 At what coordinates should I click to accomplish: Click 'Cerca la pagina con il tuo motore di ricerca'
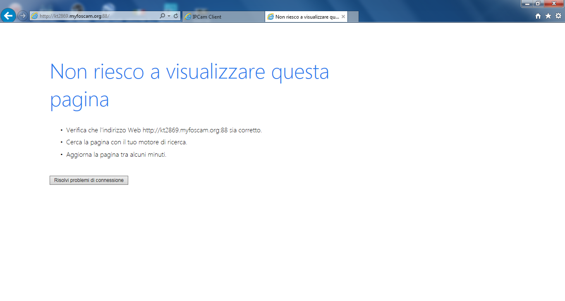tap(127, 142)
